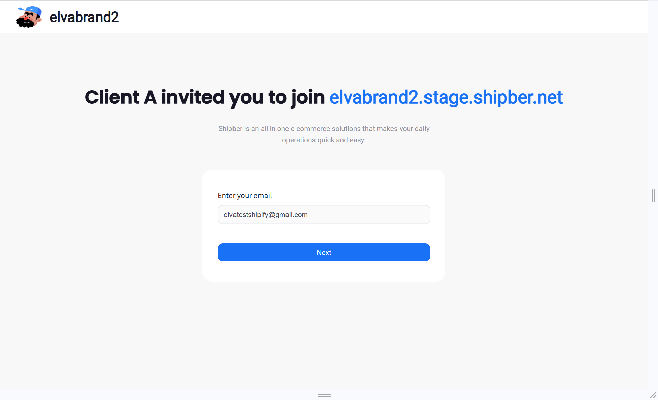This screenshot has width=658, height=400.
Task: Click the "operations quick and easy." text line
Action: point(324,140)
